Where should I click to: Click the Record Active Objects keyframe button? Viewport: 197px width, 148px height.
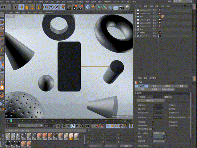click(94, 126)
